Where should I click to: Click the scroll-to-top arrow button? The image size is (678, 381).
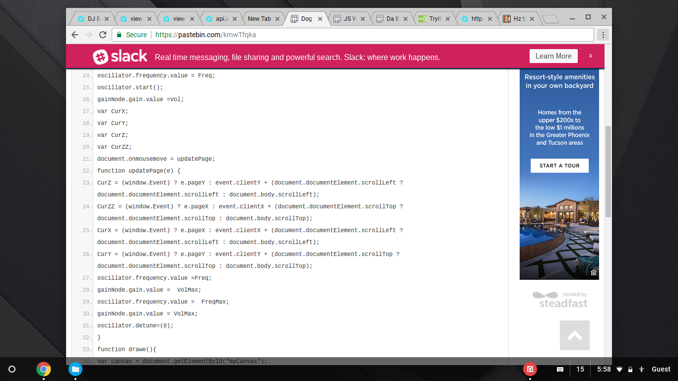[x=575, y=336]
